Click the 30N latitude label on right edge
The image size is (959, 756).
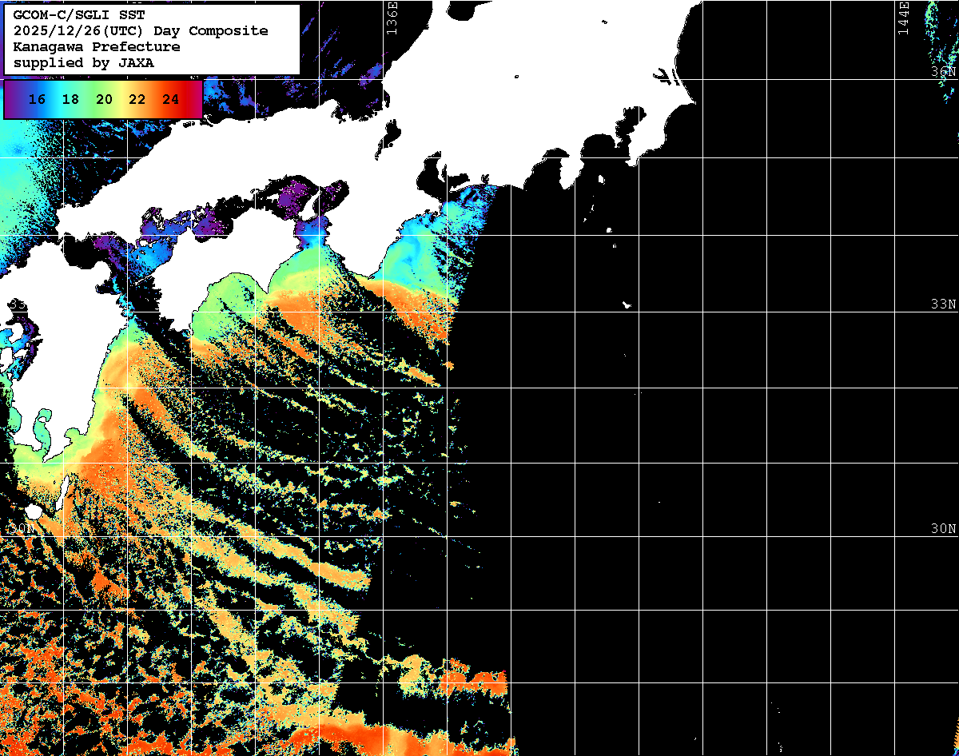click(x=943, y=528)
